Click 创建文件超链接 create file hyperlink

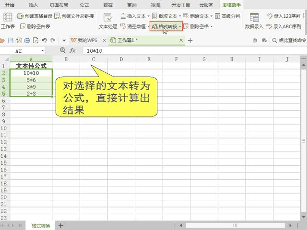pyautogui.click(x=74, y=16)
